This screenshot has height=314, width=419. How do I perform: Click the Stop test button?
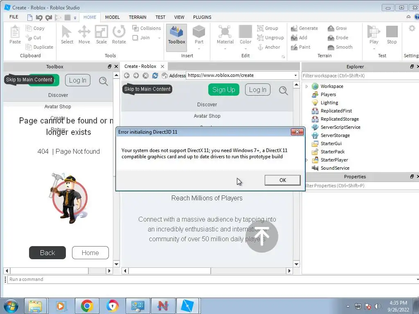(x=392, y=35)
